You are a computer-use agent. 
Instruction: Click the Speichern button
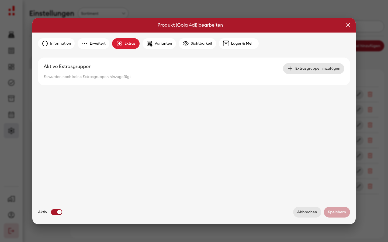click(x=337, y=212)
